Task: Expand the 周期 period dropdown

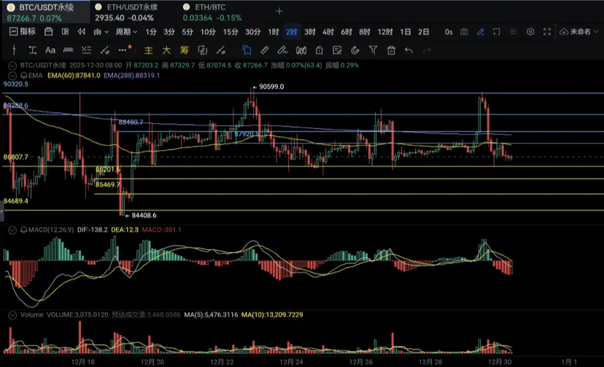Action: 126,32
